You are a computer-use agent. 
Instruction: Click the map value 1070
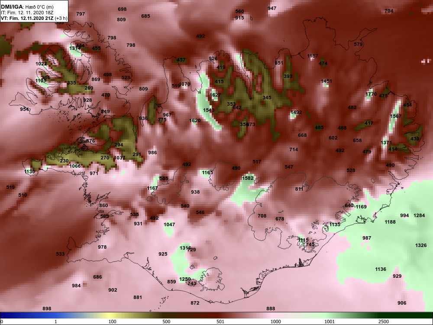tap(185, 84)
